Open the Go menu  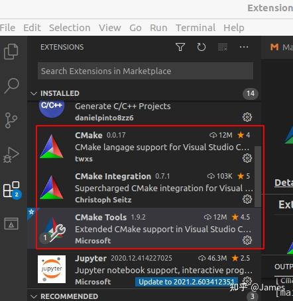[135, 28]
